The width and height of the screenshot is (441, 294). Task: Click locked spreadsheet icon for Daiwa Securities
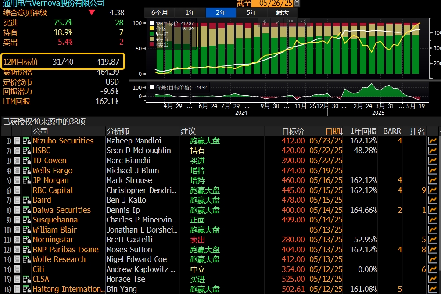27,210
